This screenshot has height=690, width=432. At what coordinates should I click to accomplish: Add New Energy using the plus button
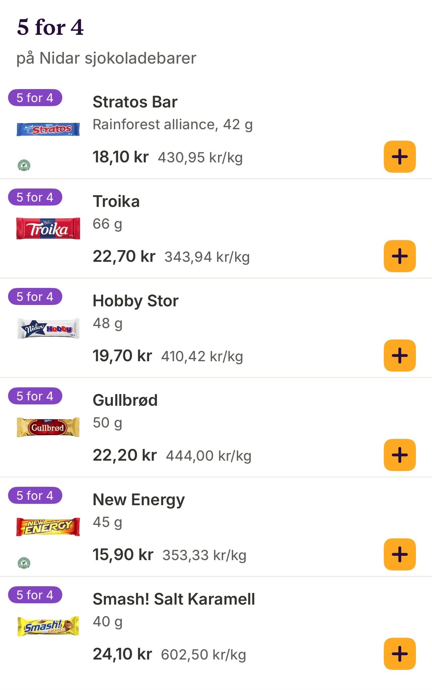click(400, 554)
